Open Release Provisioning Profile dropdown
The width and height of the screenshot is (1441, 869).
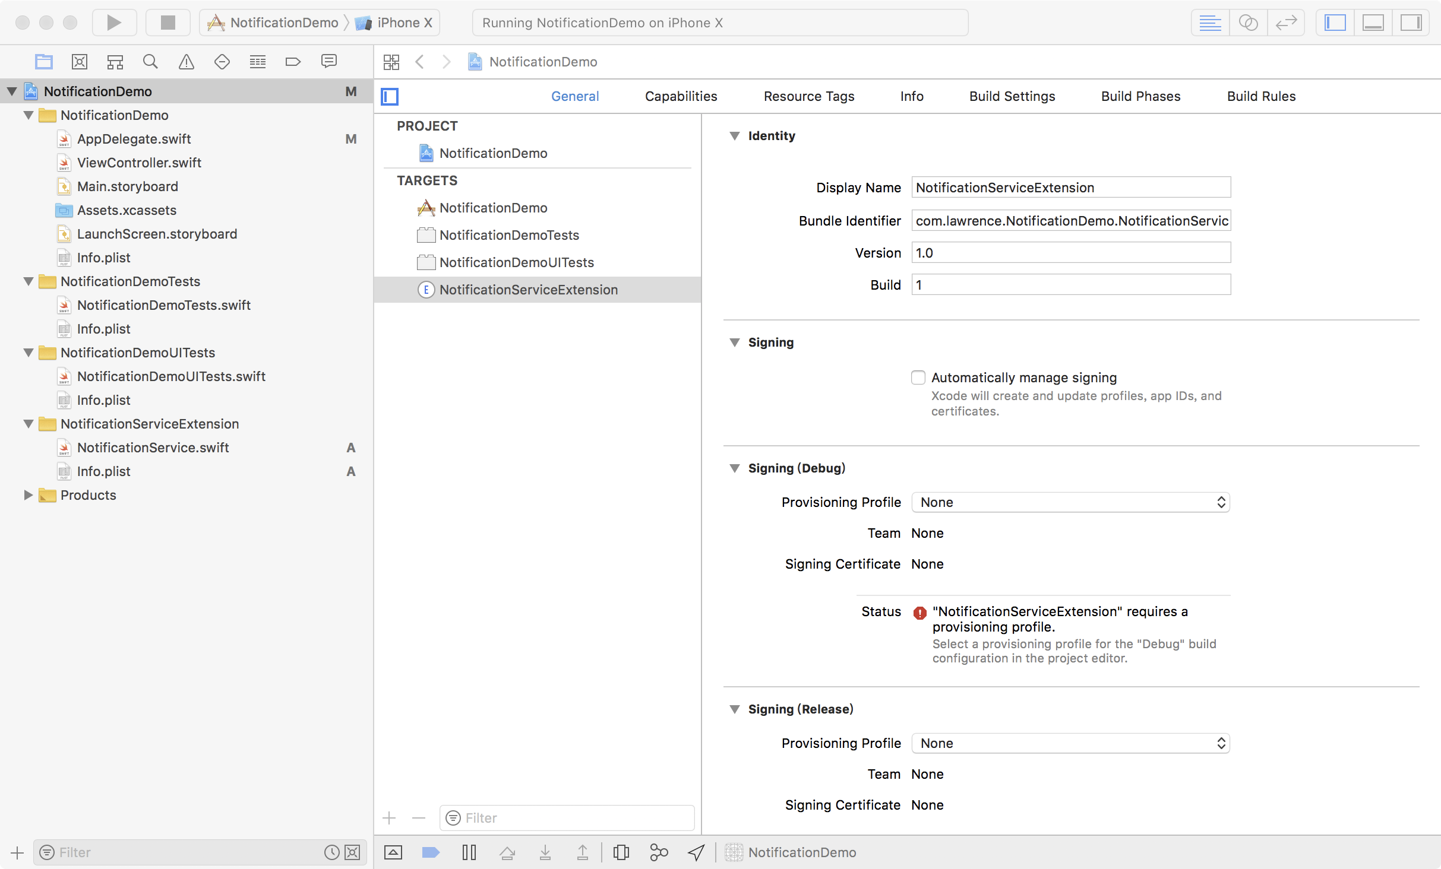[1070, 743]
